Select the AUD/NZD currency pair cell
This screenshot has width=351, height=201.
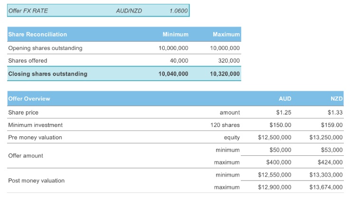129,11
